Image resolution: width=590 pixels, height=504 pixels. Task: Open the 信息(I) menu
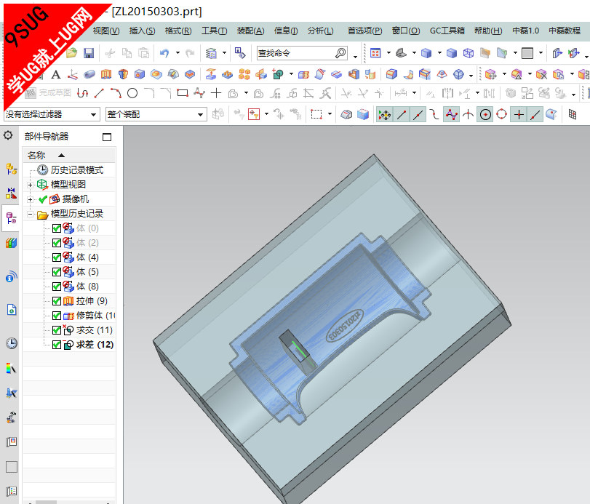tap(286, 31)
